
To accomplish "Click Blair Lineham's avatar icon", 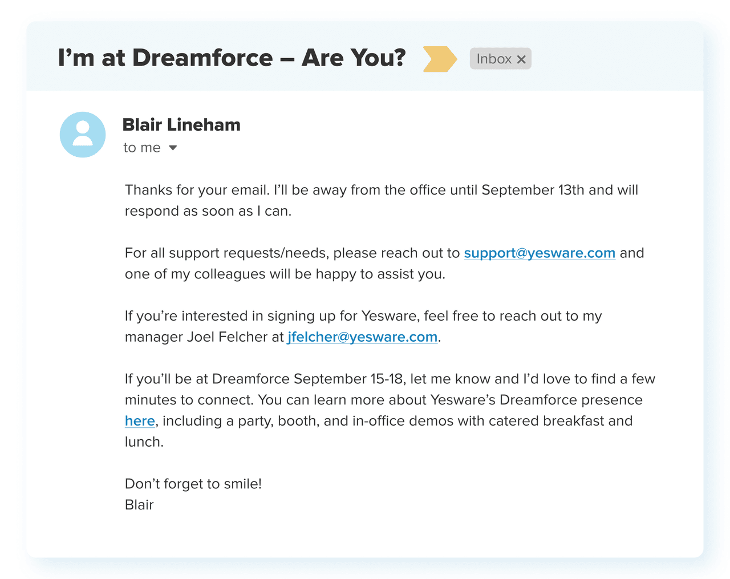I will 83,135.
